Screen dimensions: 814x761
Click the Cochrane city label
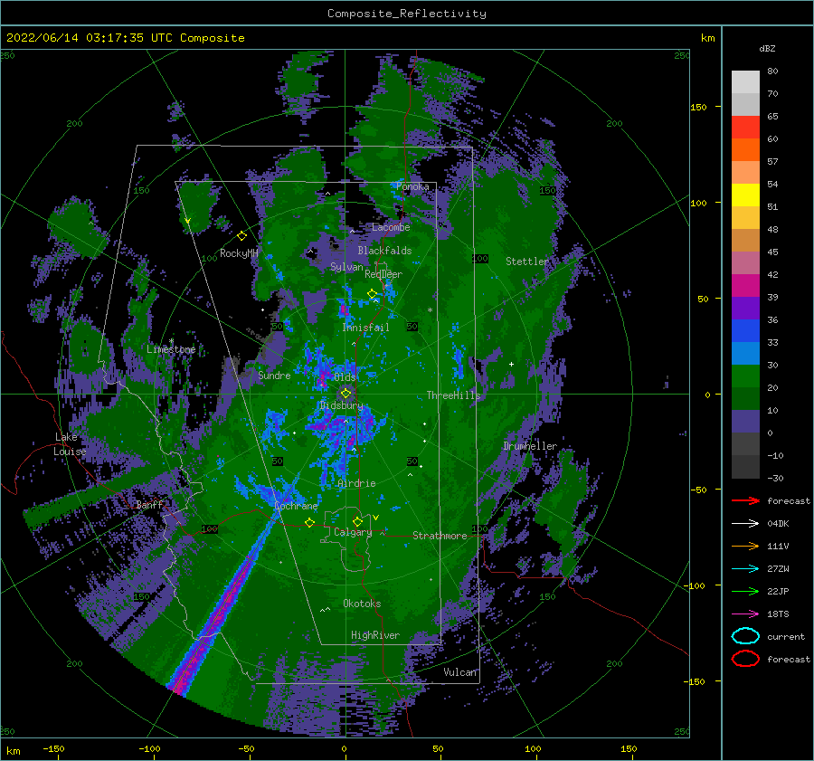coord(296,506)
